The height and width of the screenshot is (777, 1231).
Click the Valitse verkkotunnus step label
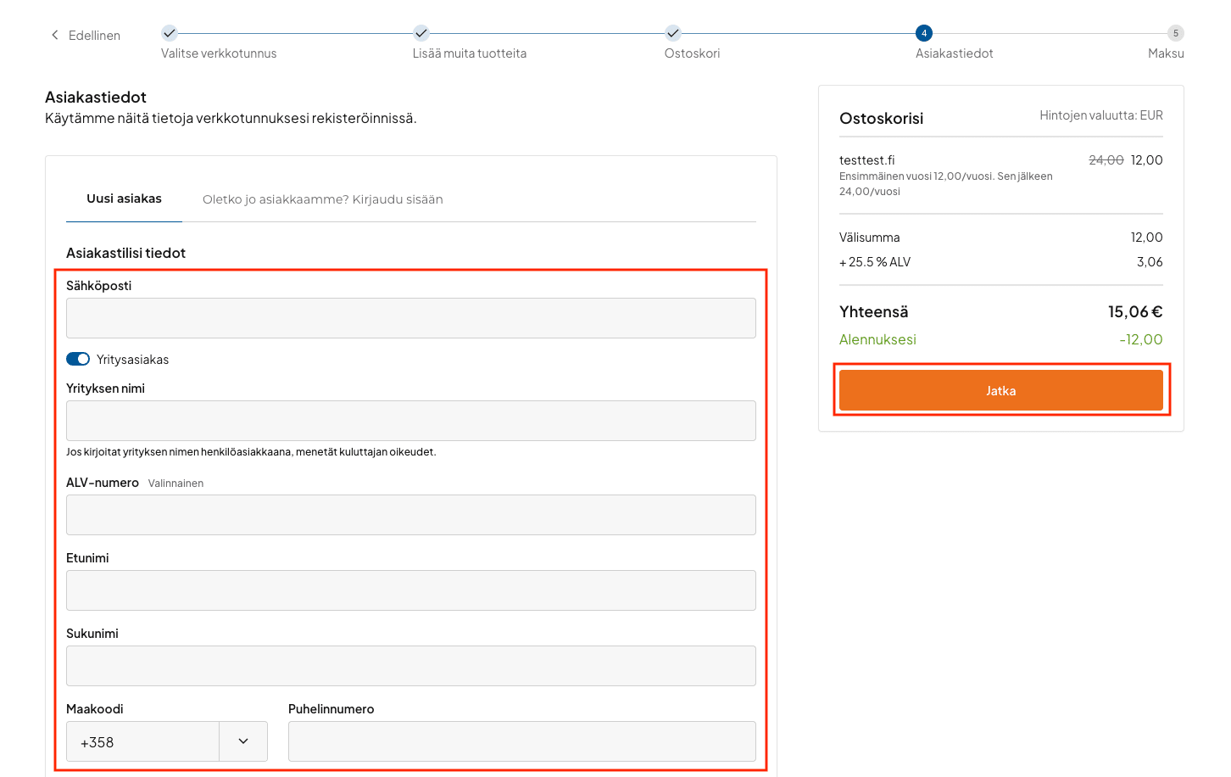[x=219, y=53]
